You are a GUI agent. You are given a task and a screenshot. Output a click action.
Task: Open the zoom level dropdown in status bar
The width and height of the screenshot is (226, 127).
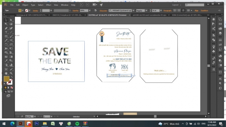tap(35, 117)
